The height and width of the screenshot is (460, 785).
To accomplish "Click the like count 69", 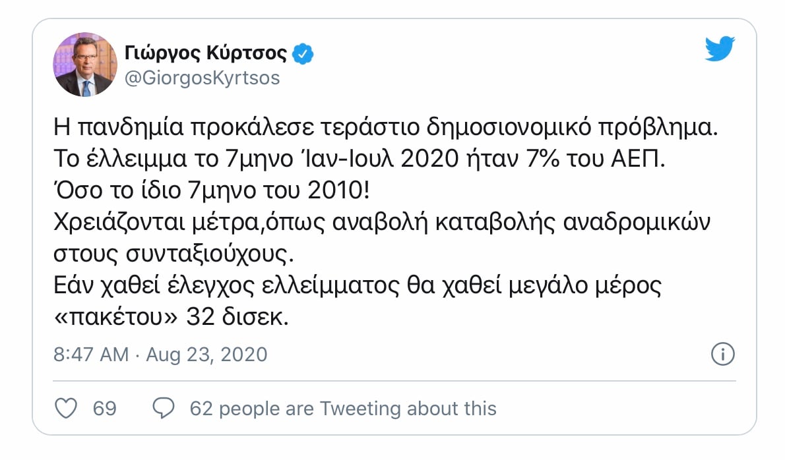I will click(104, 409).
